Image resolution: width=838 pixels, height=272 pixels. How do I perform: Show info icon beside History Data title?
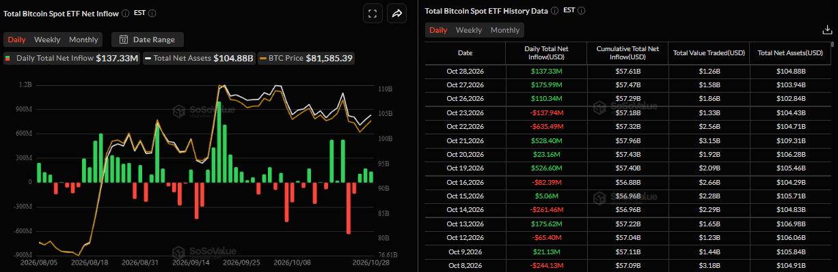point(554,11)
